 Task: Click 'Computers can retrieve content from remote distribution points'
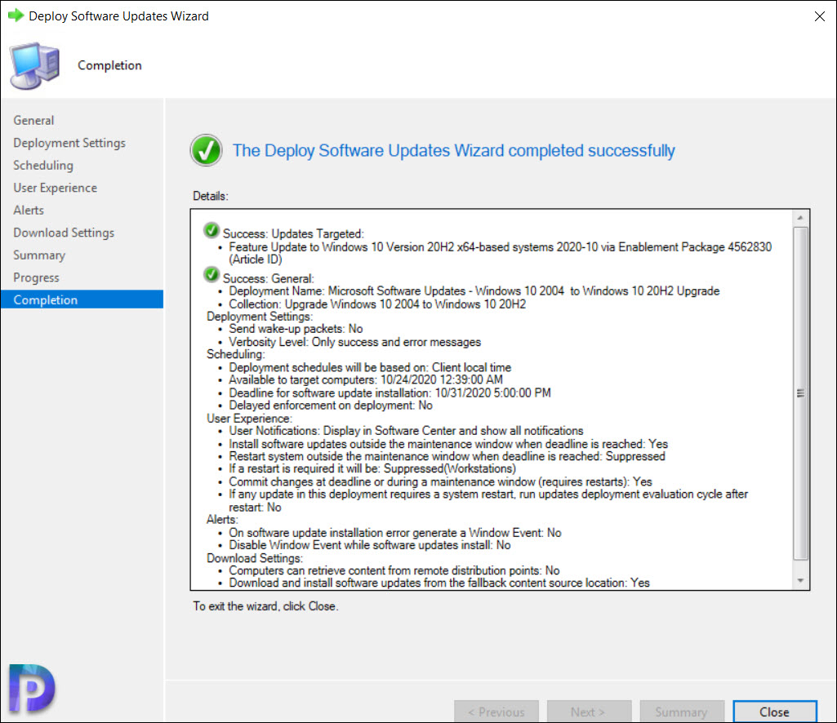(394, 570)
